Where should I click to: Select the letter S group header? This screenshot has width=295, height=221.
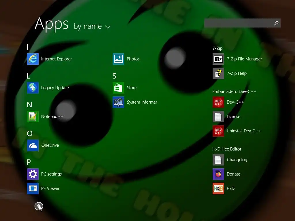[114, 76]
